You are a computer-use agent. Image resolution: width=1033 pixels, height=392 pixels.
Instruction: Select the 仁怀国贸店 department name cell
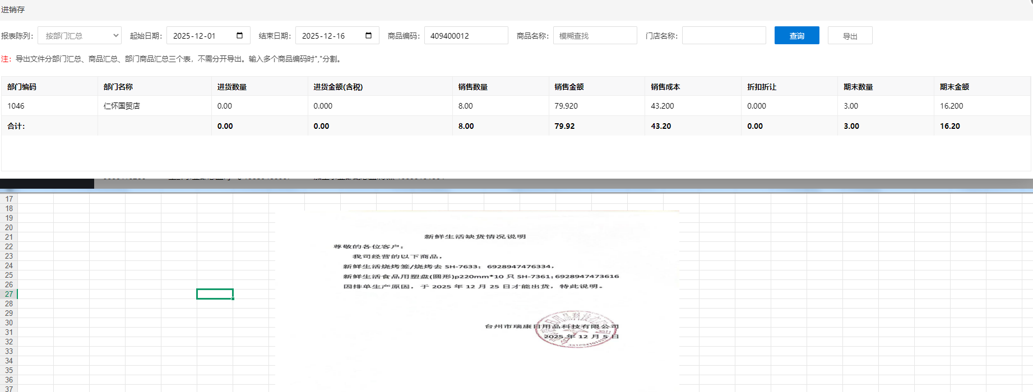coord(122,106)
